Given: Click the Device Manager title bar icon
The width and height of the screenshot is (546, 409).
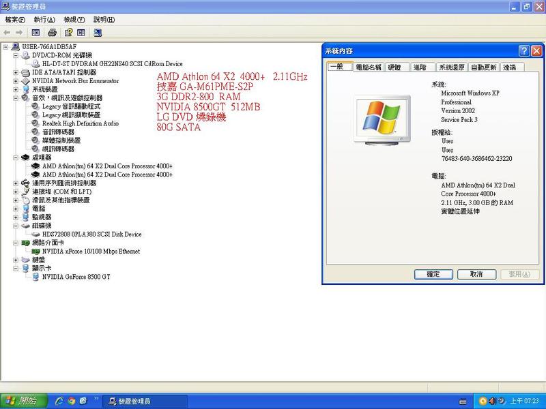Looking at the screenshot, I should point(5,6).
